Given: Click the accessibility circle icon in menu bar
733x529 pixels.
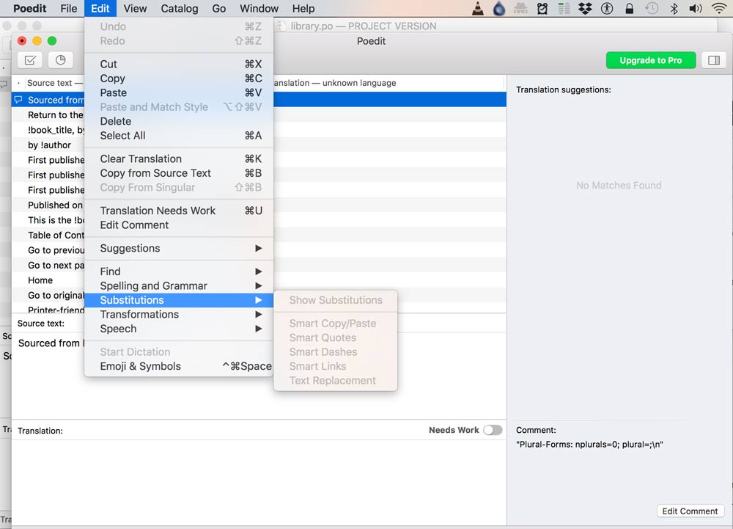Looking at the screenshot, I should tap(607, 8).
